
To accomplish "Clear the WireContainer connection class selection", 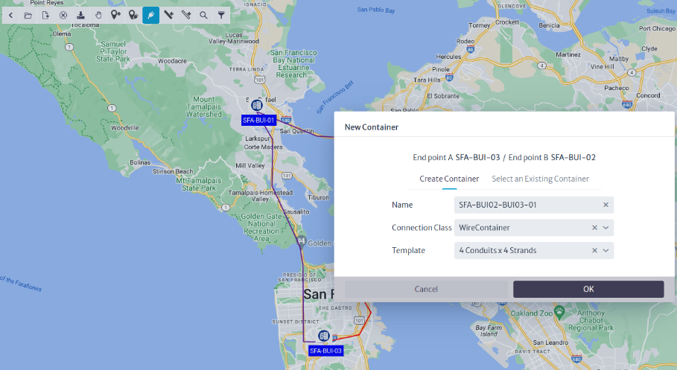I will click(595, 228).
